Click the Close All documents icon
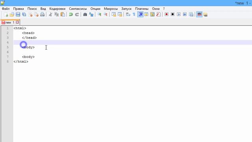The image size is (252, 142). tap(36, 15)
